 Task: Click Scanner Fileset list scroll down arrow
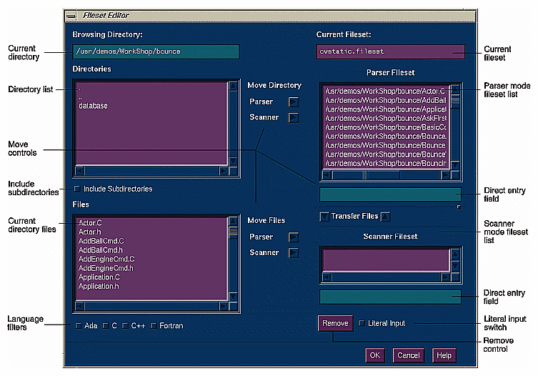pos(455,266)
